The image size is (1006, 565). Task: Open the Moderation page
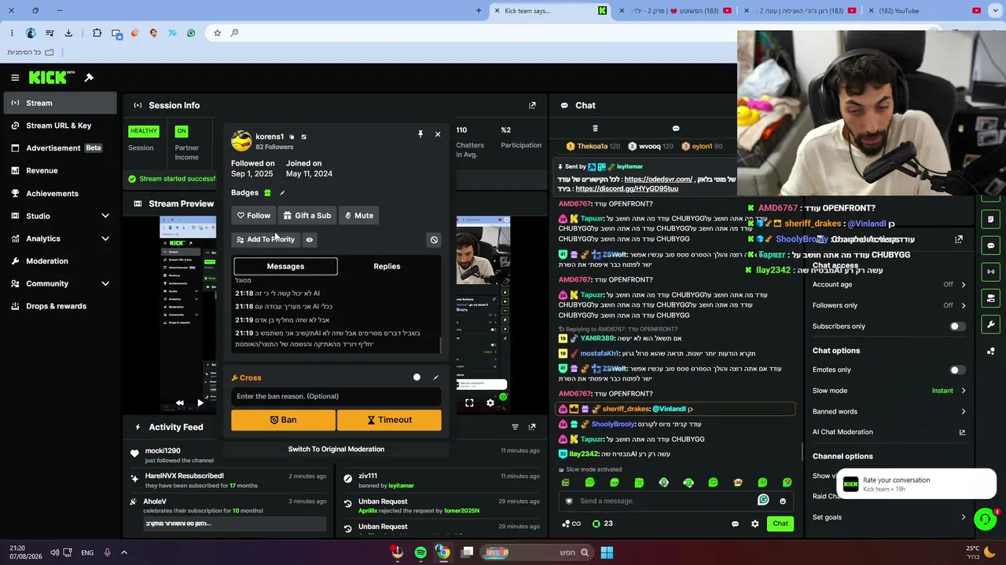[x=60, y=261]
